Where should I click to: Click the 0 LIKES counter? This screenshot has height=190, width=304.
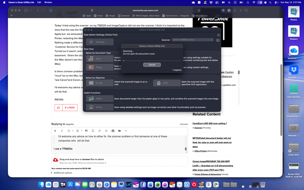(69, 107)
